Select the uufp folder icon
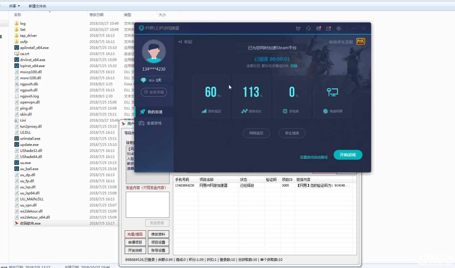 pos(17,42)
